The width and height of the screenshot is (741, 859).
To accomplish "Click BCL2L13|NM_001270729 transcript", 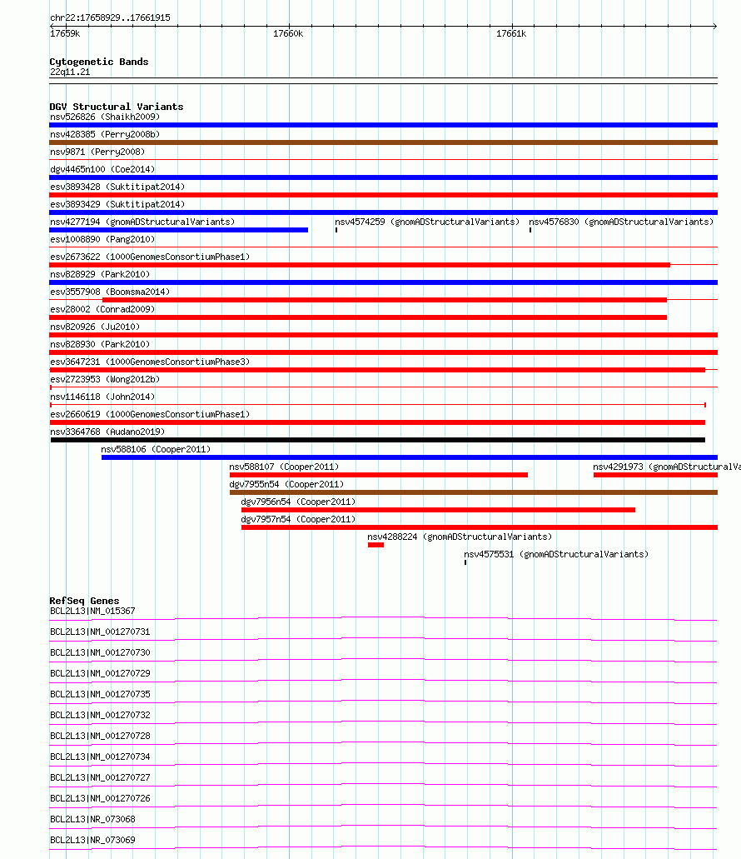I will pyautogui.click(x=100, y=674).
